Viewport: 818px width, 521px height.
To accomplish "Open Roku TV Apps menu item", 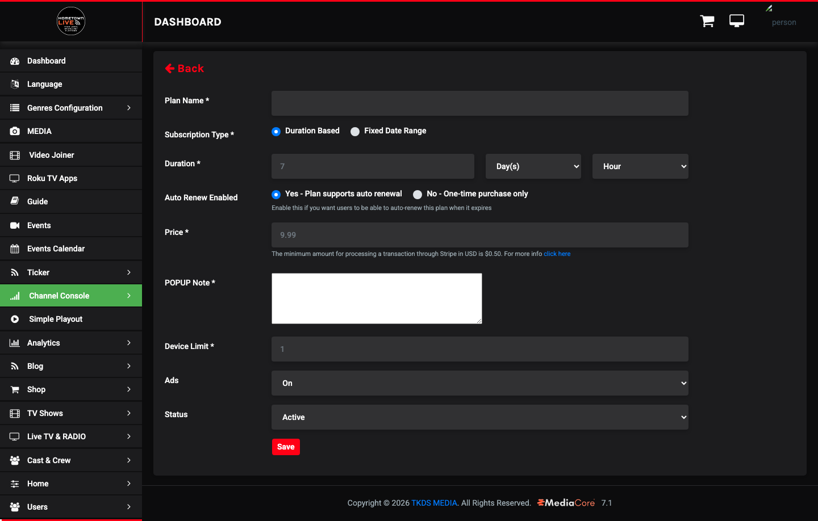I will point(71,178).
